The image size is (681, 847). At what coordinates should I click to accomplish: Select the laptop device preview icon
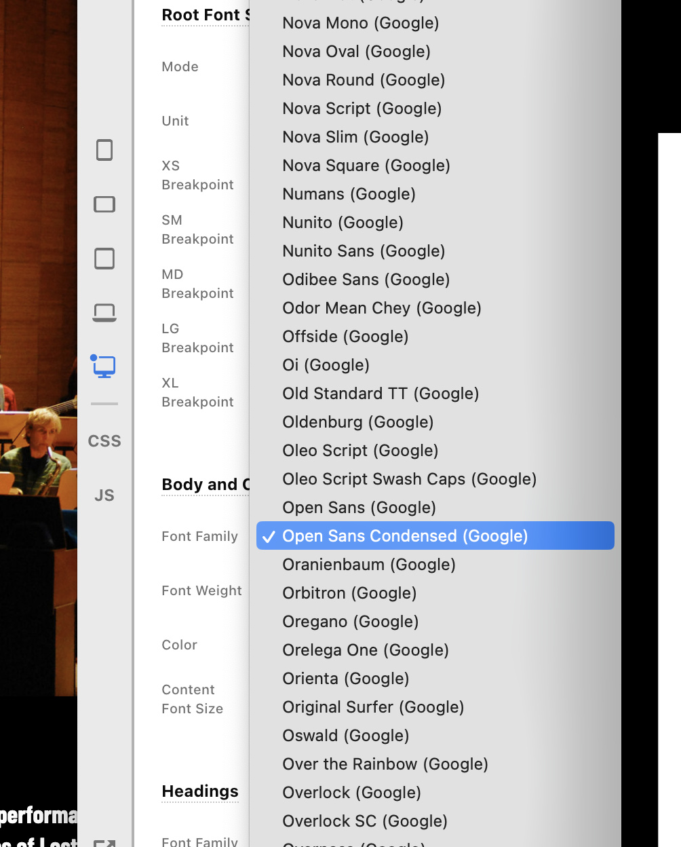coord(104,313)
